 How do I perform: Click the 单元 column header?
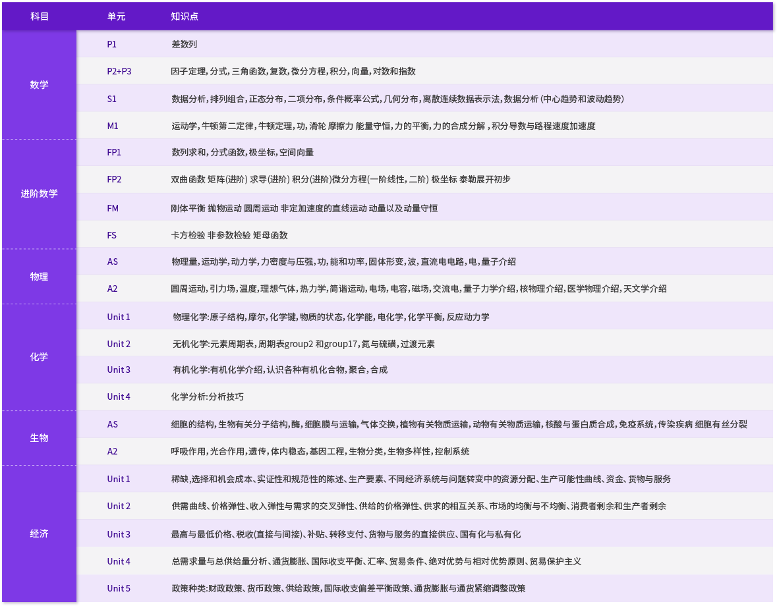point(116,16)
